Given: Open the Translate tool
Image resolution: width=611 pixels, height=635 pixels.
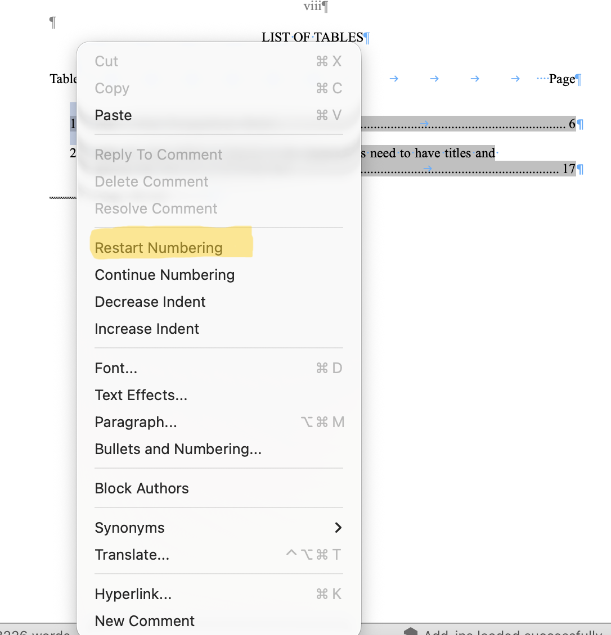Looking at the screenshot, I should coord(132,554).
